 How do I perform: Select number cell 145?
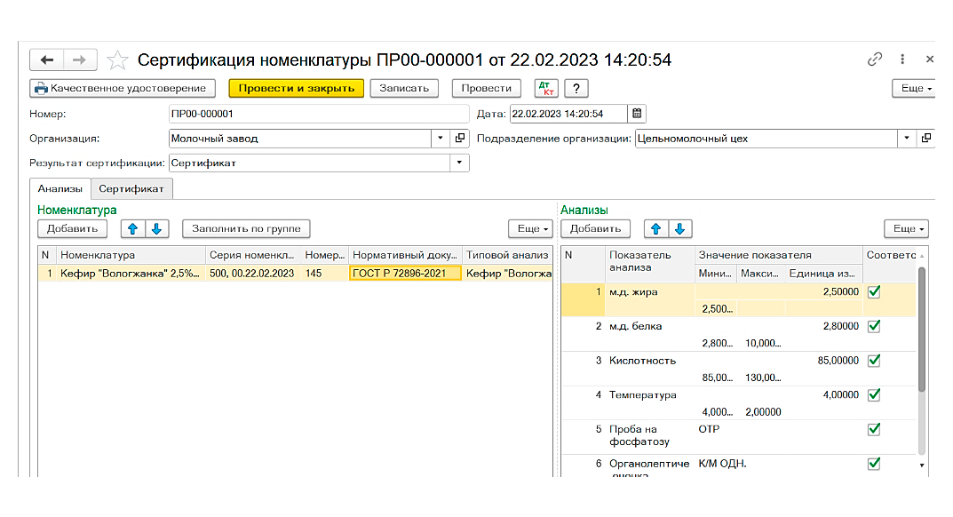pos(324,274)
